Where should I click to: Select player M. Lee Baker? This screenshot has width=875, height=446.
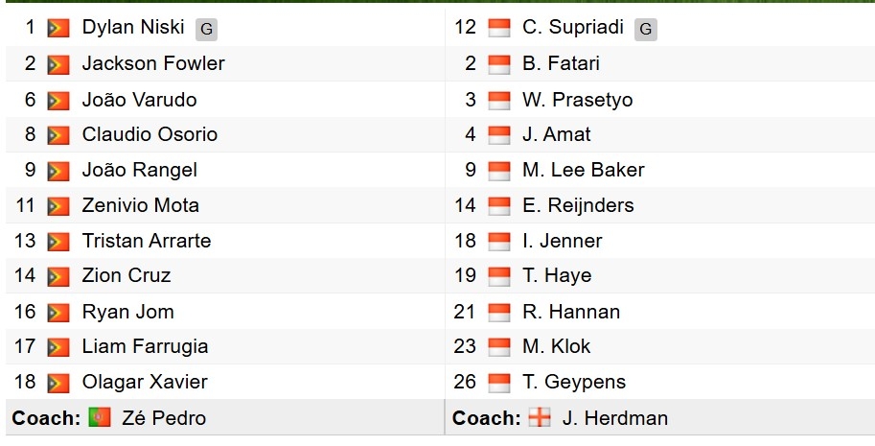coord(583,170)
